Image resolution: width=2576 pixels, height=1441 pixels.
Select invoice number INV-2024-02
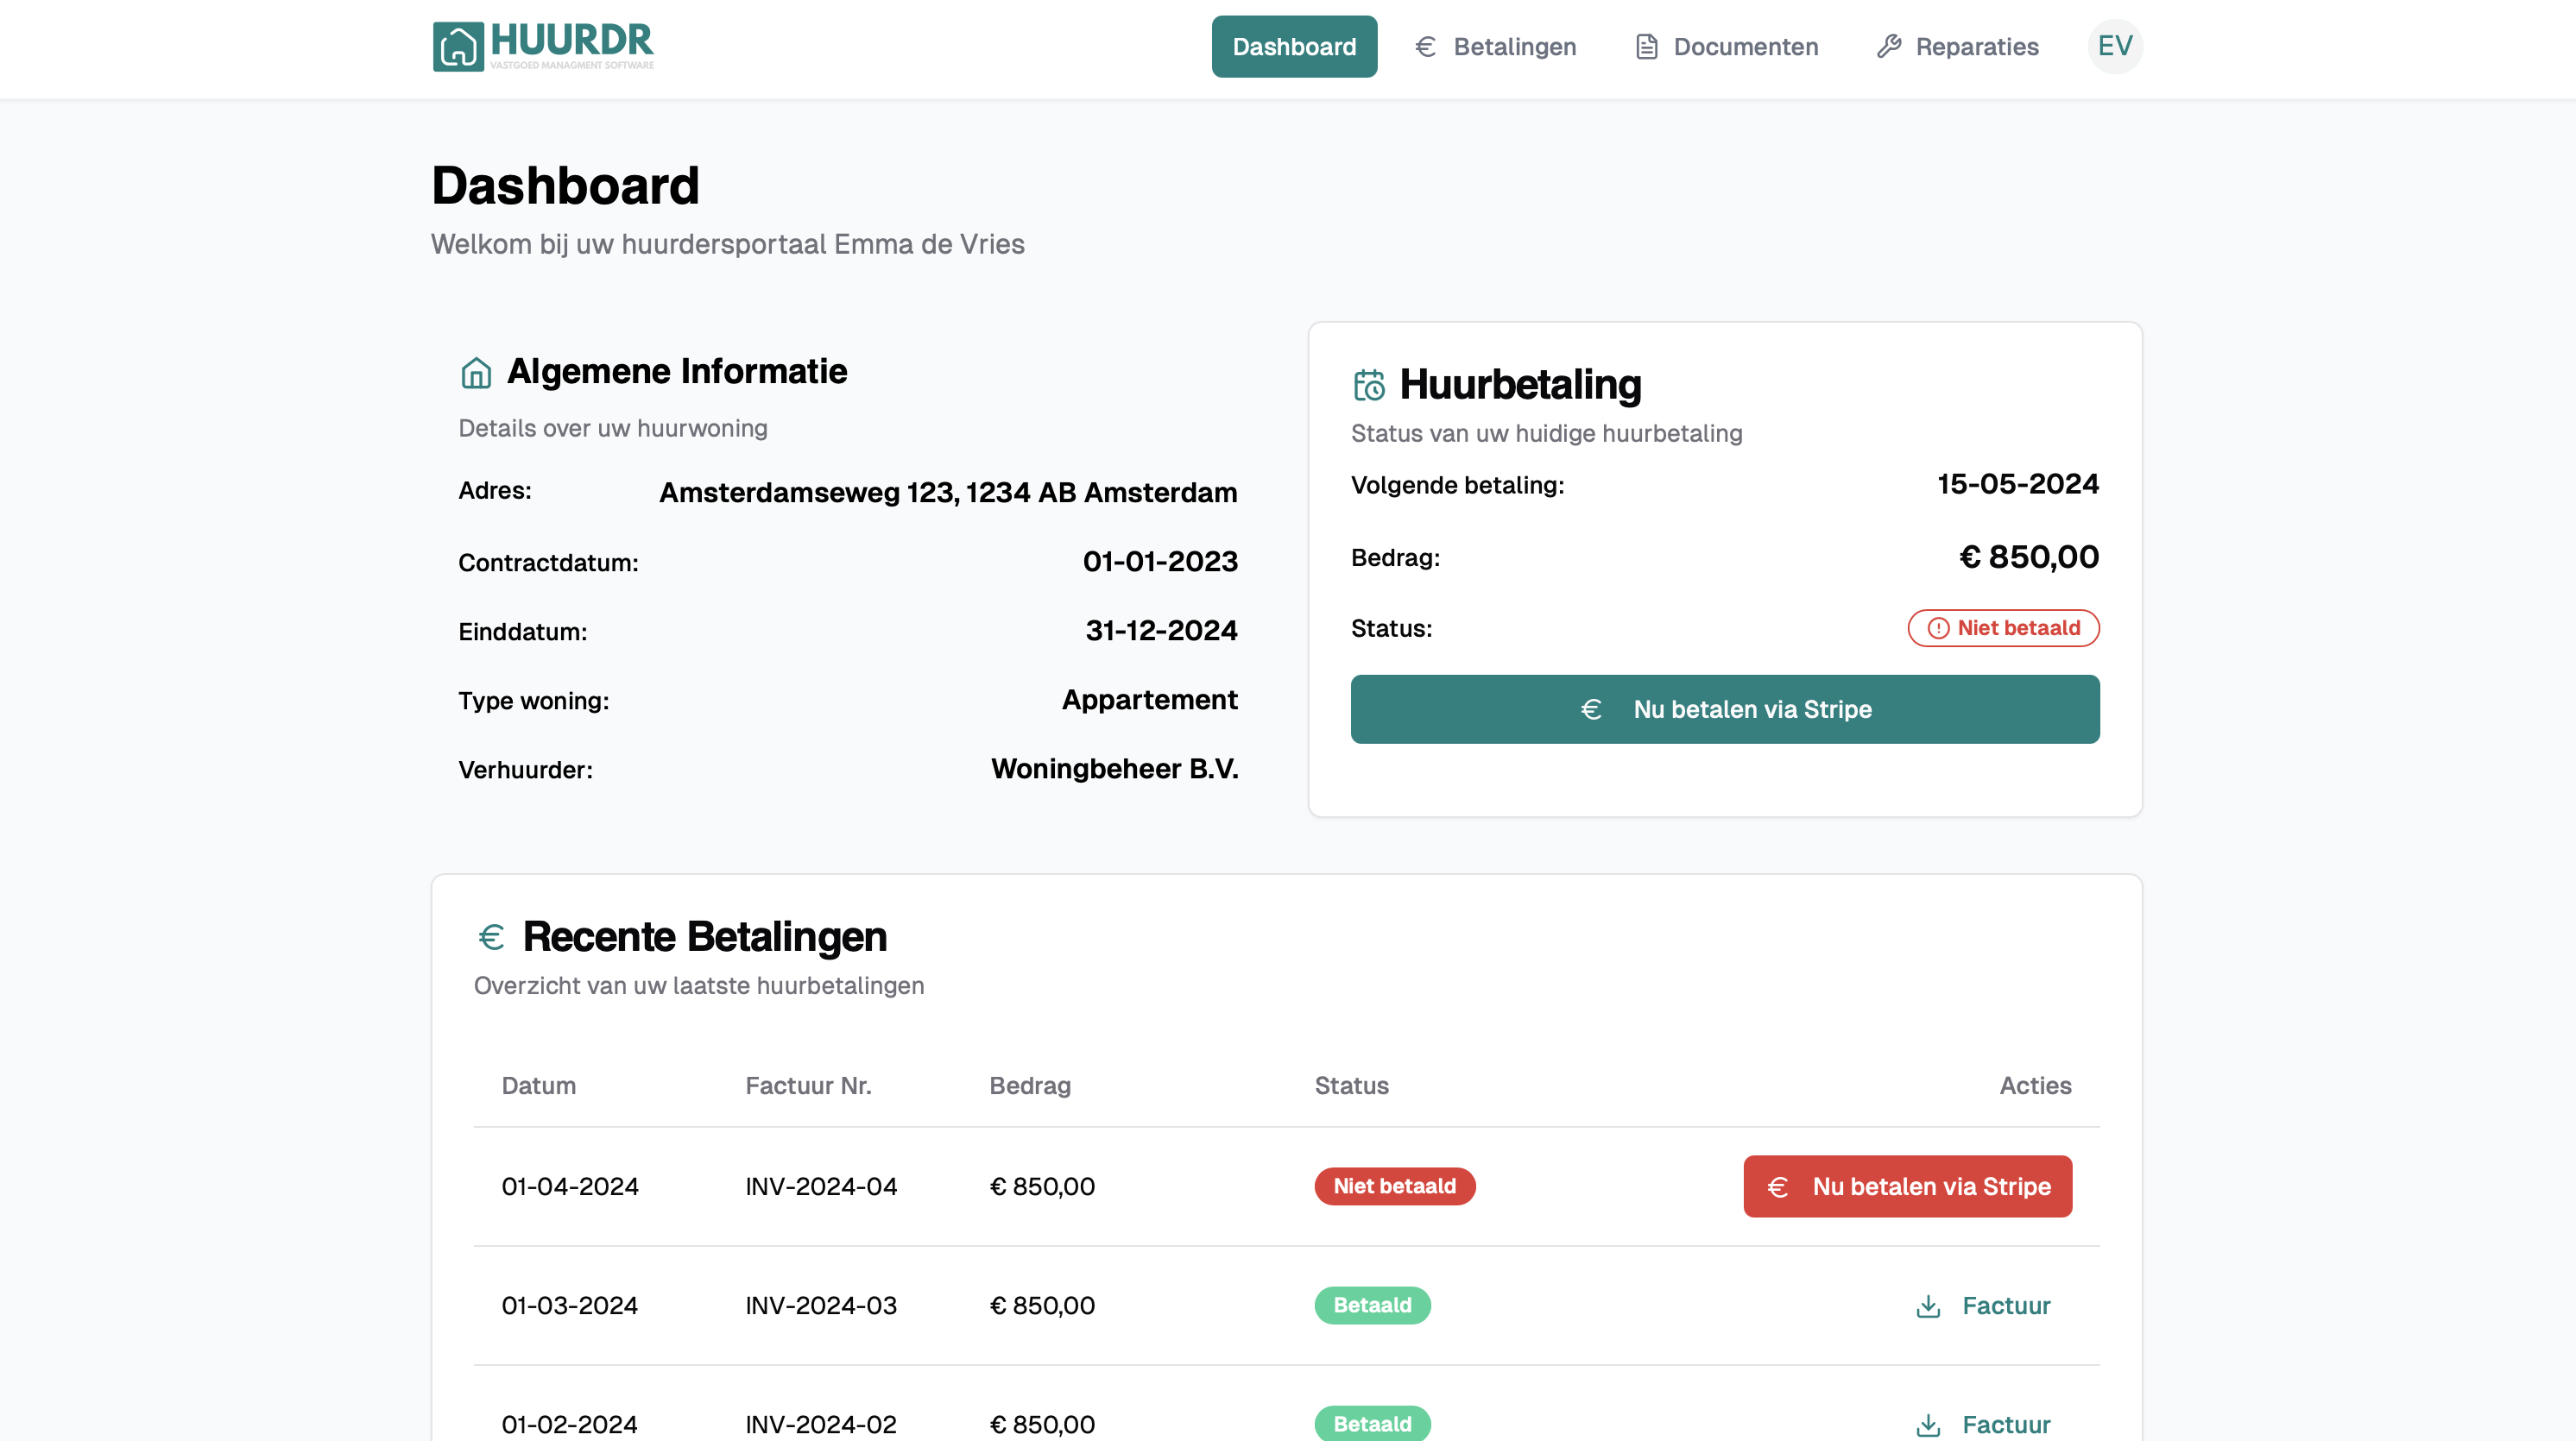821,1424
